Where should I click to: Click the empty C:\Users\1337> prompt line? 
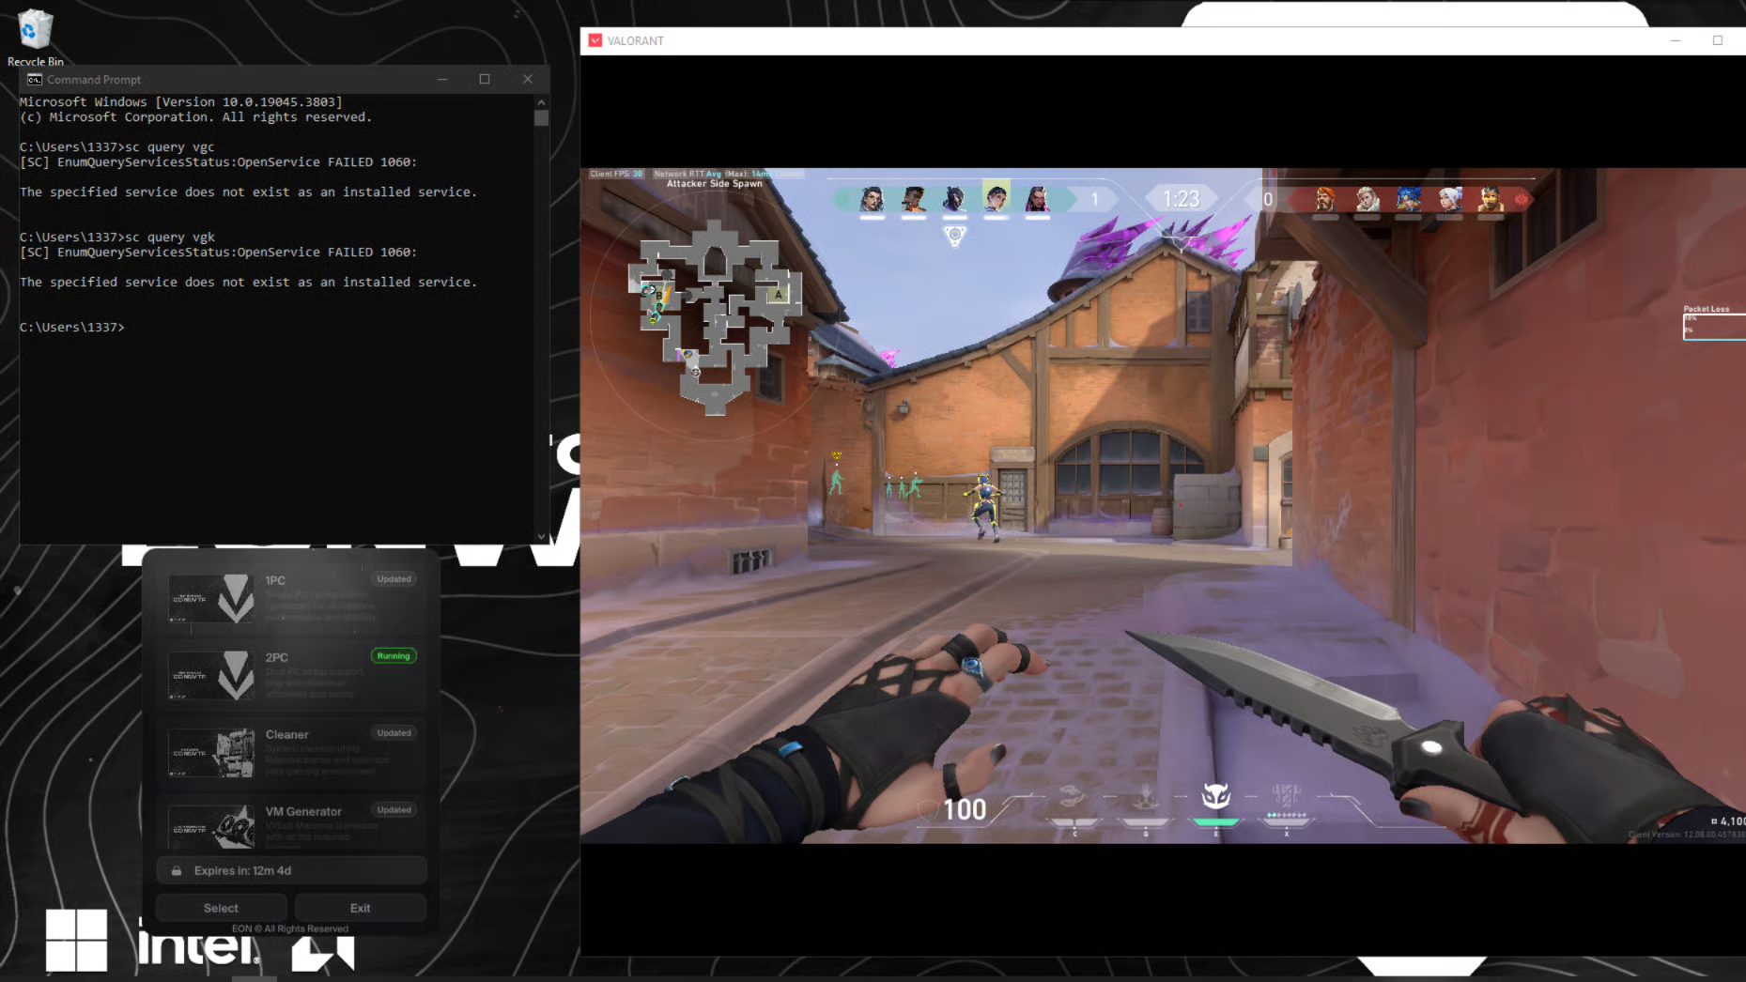72,328
